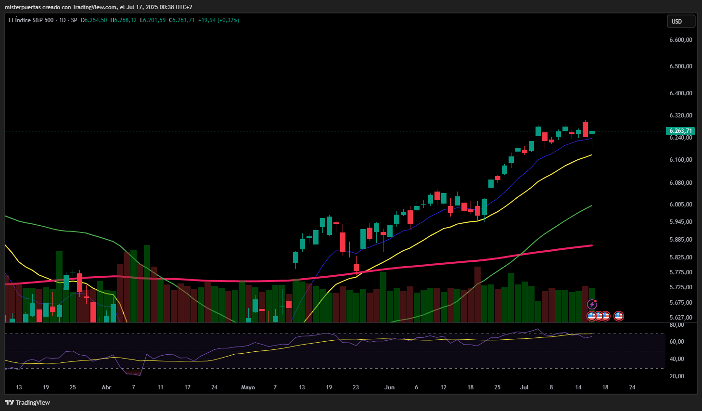The height and width of the screenshot is (411, 702).
Task: Click the 5.945,00 price axis label
Action: coord(681,222)
